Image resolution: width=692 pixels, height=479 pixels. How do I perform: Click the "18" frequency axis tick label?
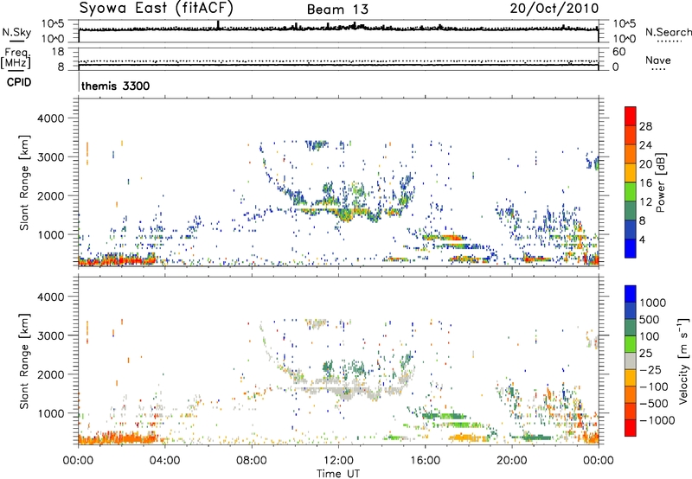pos(58,52)
